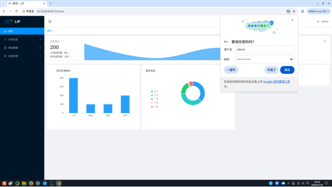Click the 不安全 site security indicator

pyautogui.click(x=28, y=11)
